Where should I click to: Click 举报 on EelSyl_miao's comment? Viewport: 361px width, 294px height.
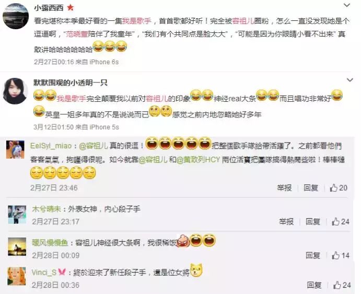pyautogui.click(x=284, y=188)
